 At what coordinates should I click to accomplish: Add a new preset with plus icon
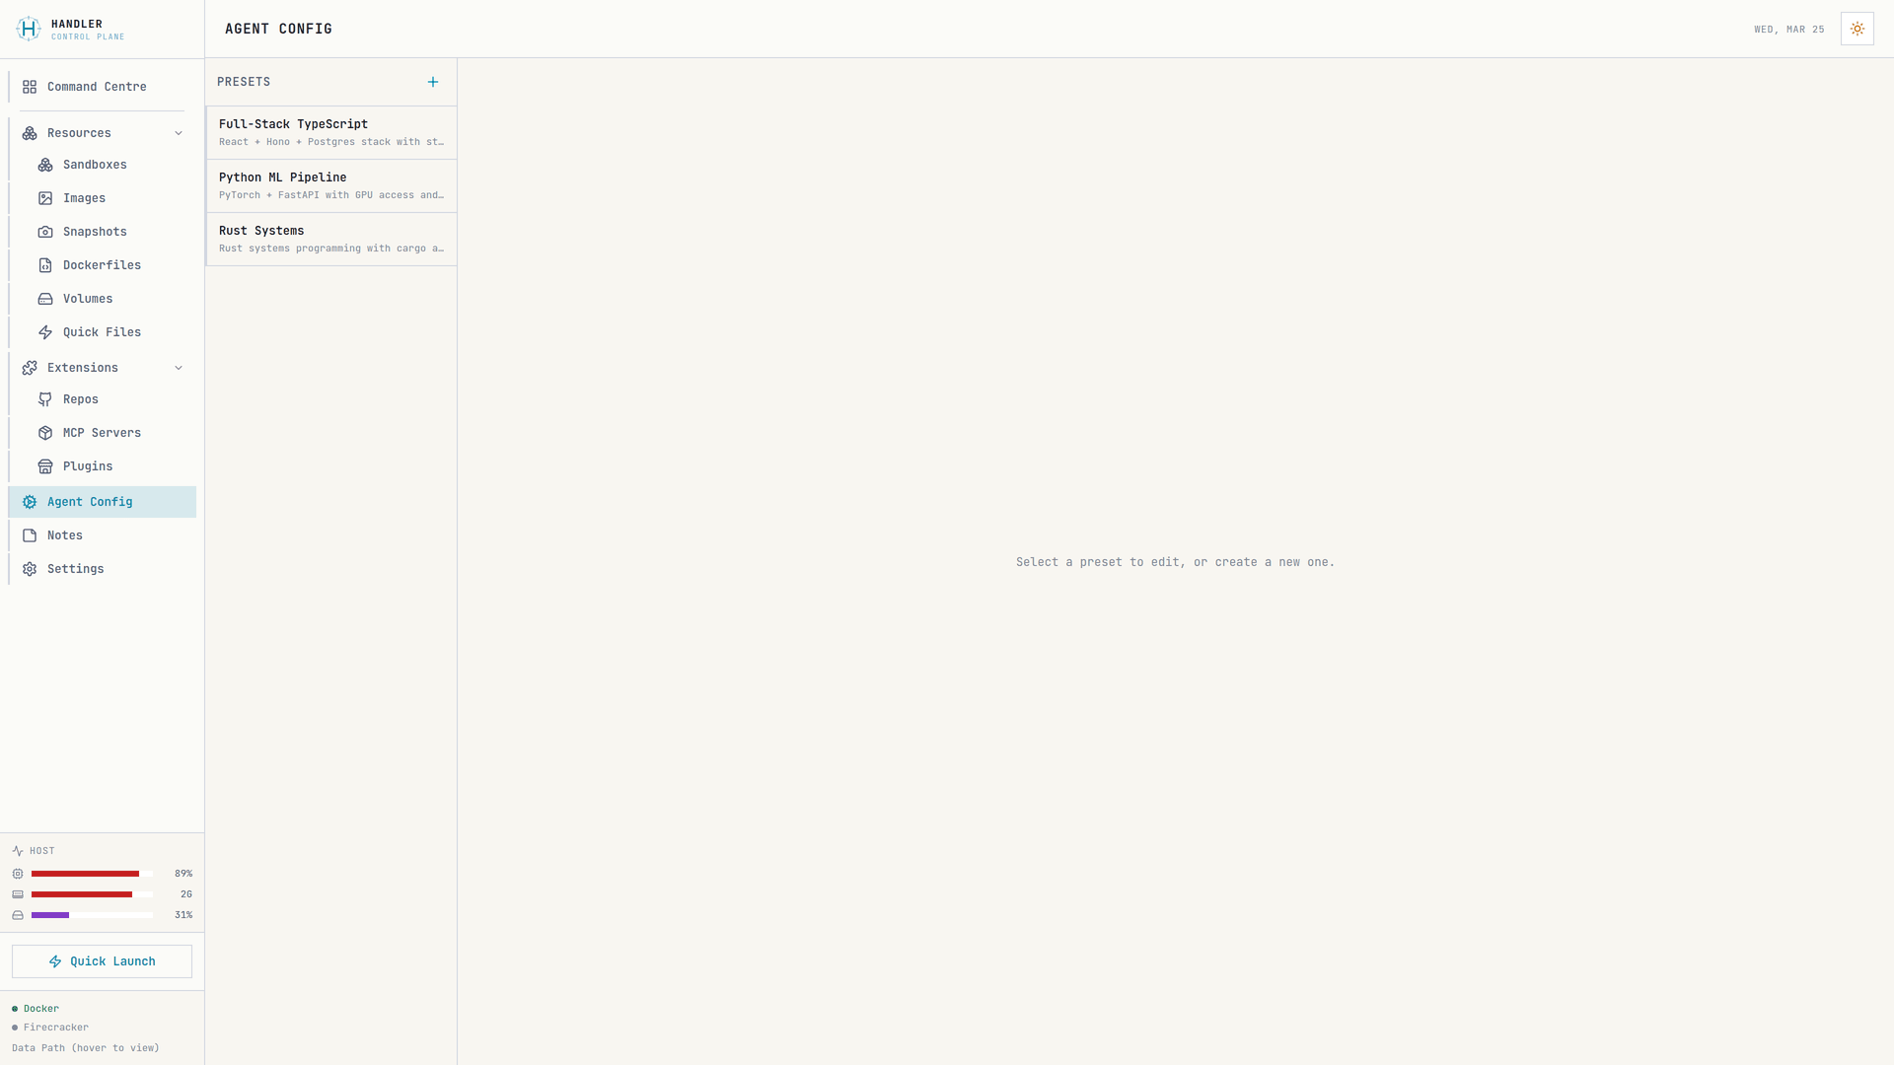point(432,82)
